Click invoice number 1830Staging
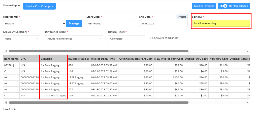253x113 pixels. [76, 84]
